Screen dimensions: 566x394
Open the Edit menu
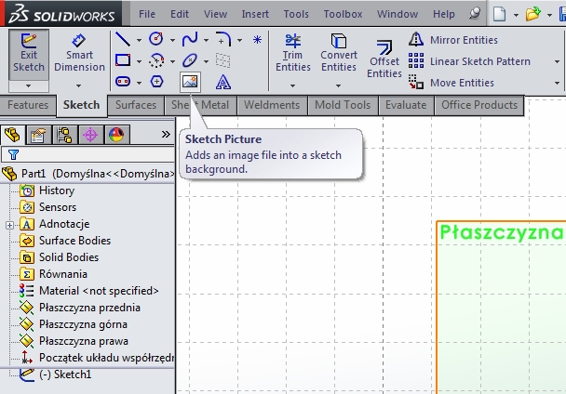pyautogui.click(x=180, y=14)
